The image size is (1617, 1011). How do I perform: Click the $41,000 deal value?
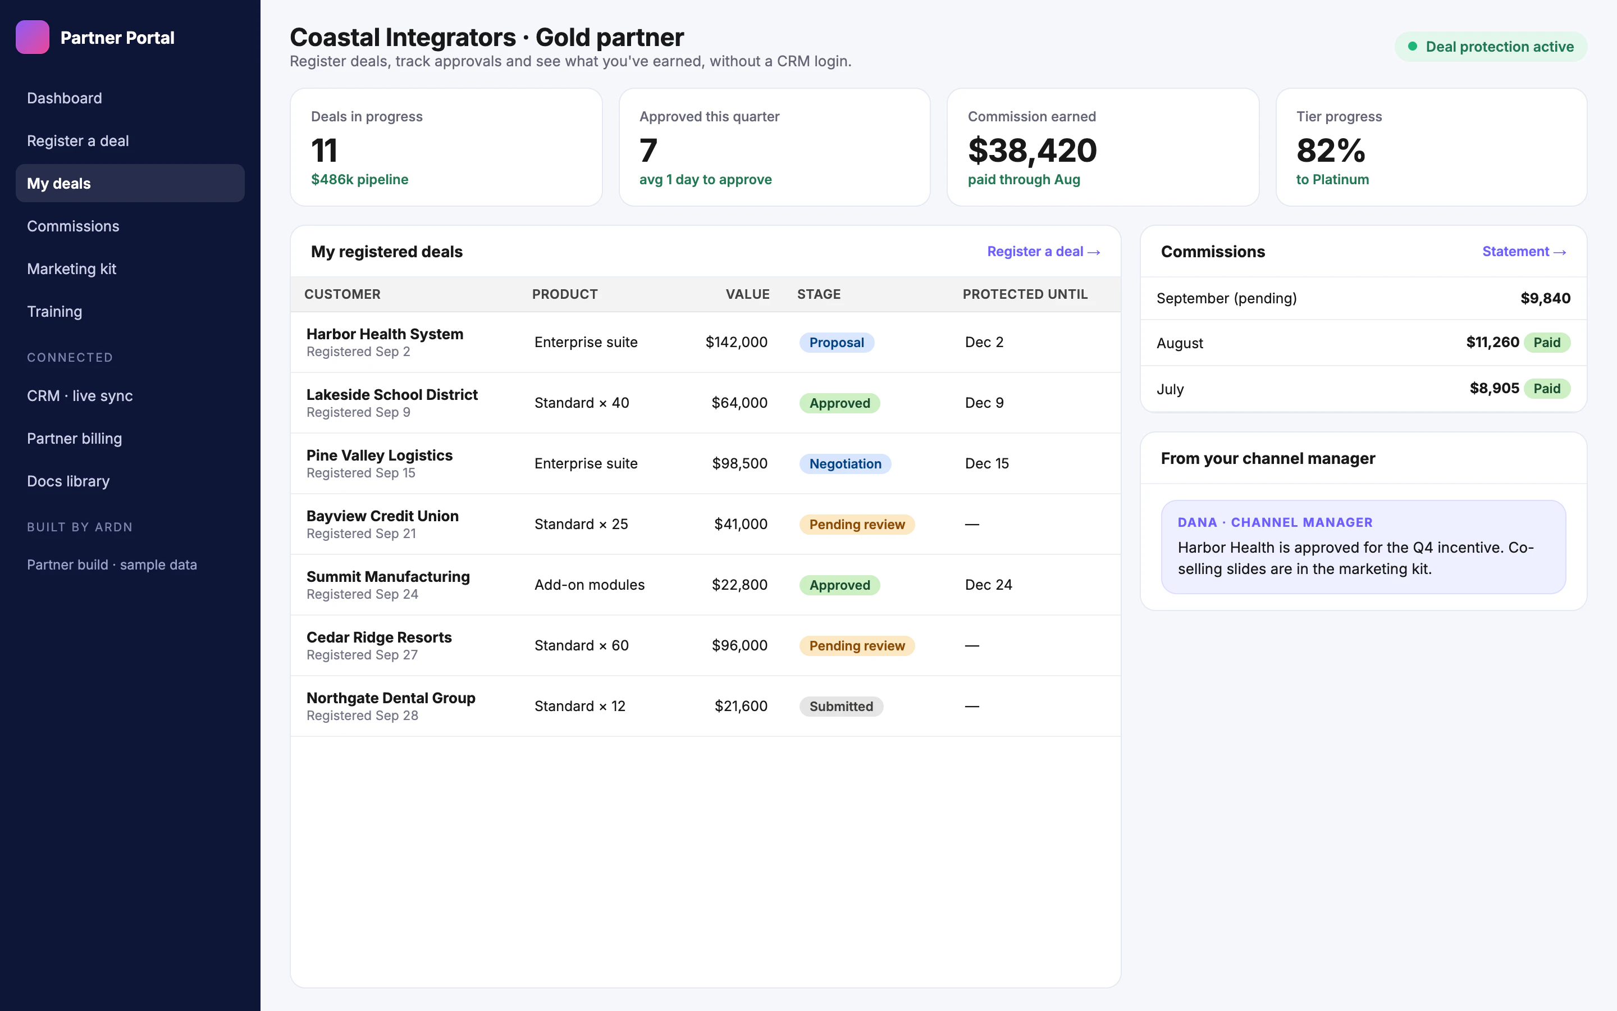pos(741,524)
